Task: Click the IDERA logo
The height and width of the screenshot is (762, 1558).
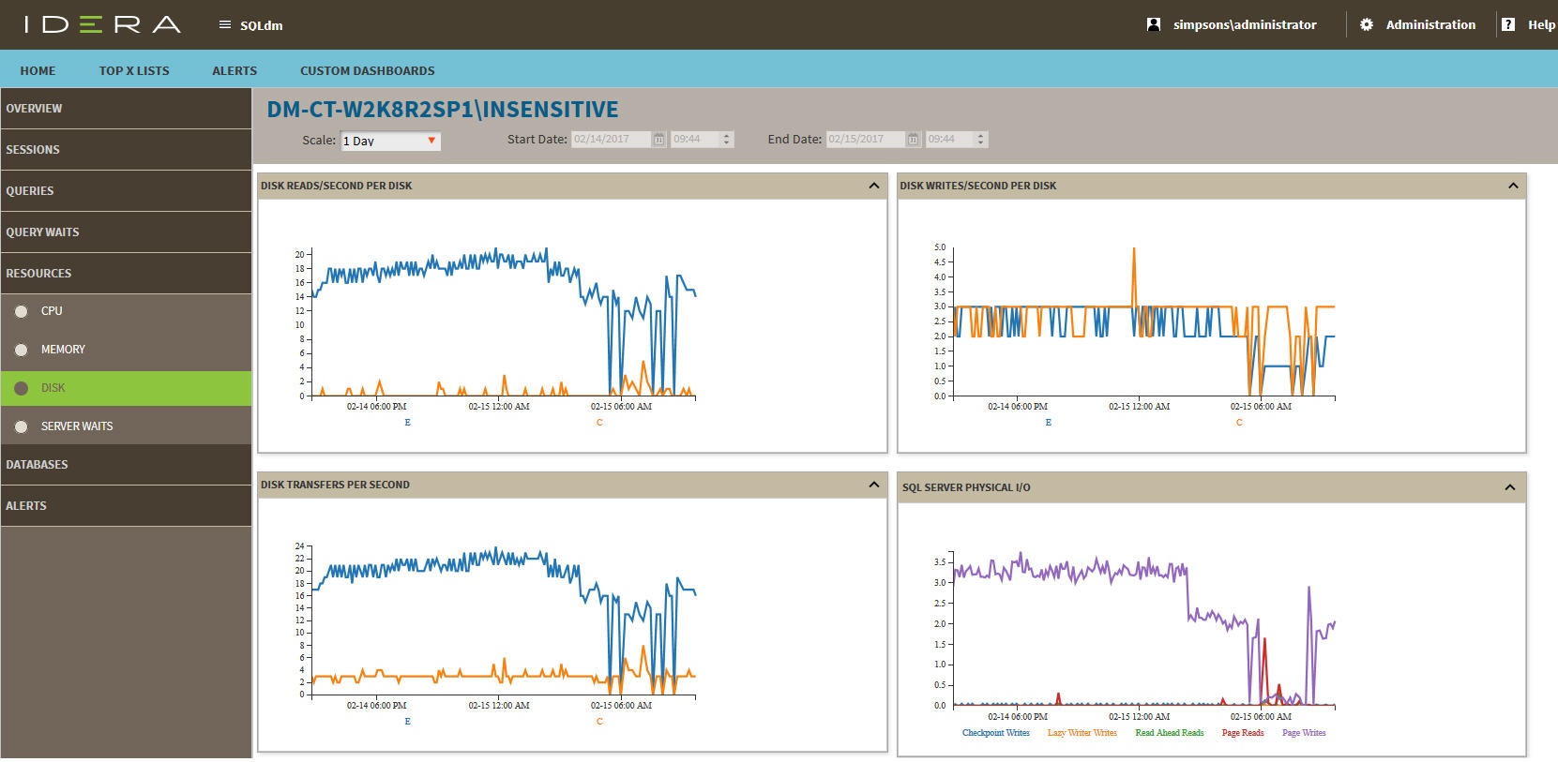Action: pyautogui.click(x=102, y=24)
